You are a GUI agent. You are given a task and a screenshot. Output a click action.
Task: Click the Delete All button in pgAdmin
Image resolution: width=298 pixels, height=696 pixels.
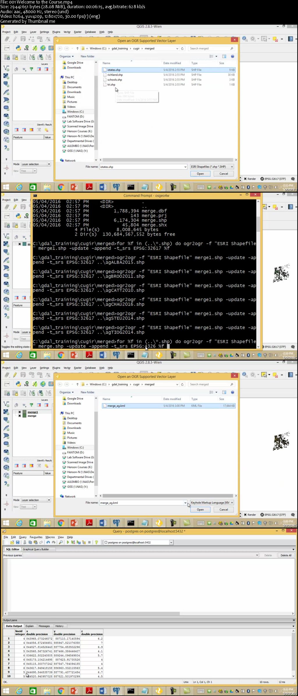[x=286, y=555]
